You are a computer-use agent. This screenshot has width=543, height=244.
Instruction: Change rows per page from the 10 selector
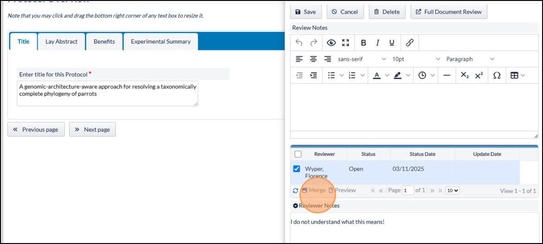(x=452, y=190)
